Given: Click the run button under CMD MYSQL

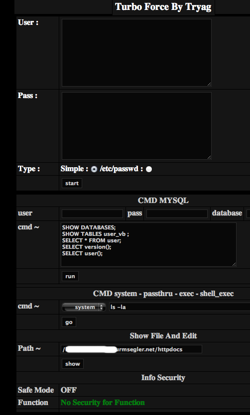Looking at the screenshot, I should click(x=70, y=276).
